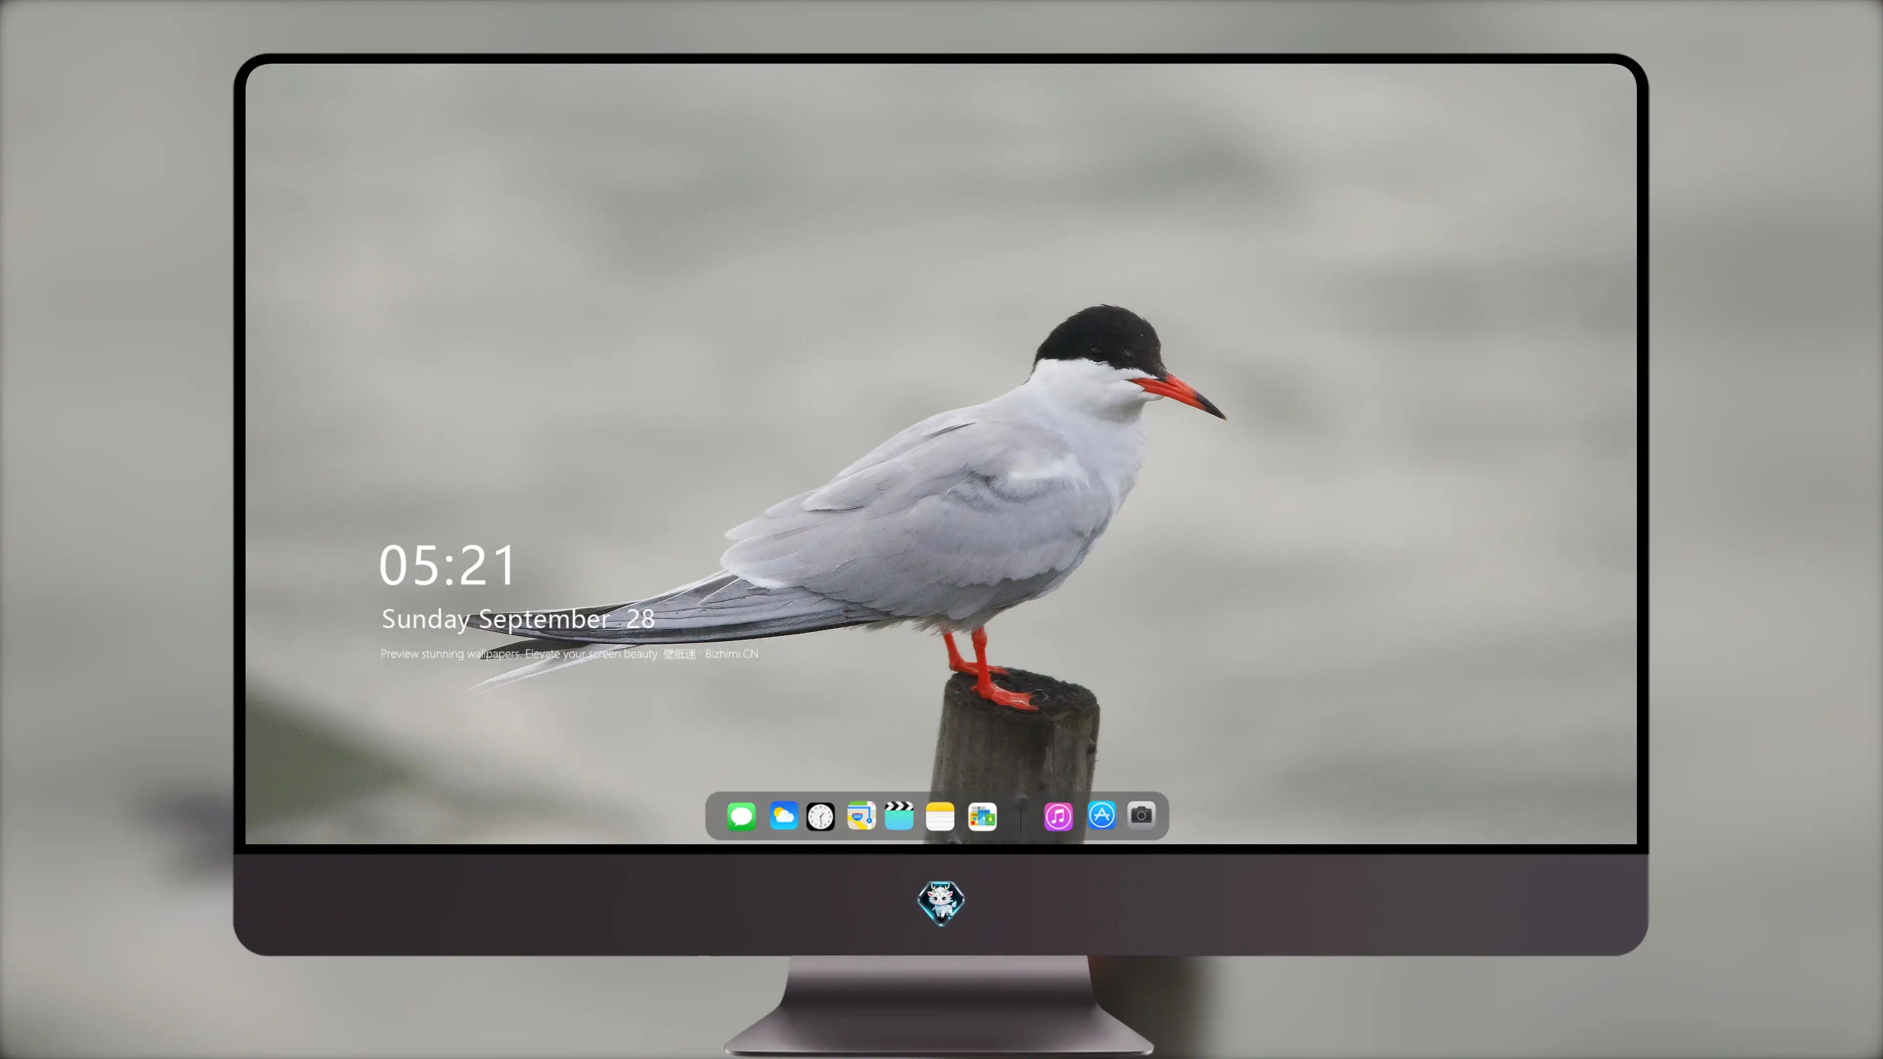Select the Sunday September 28 date text
This screenshot has width=1883, height=1059.
point(518,619)
